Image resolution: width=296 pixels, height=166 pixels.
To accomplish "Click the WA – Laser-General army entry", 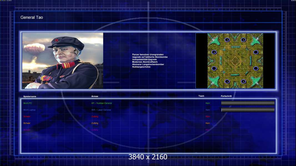I will point(101,110).
